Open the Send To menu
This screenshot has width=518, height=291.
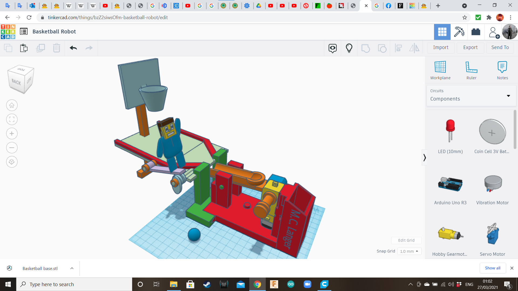point(500,47)
